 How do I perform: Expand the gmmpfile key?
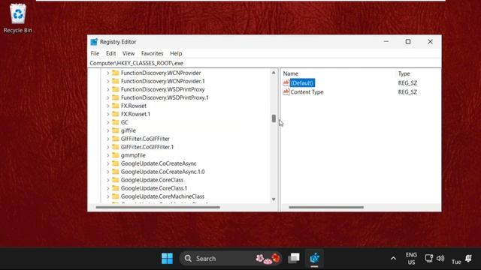(108, 155)
